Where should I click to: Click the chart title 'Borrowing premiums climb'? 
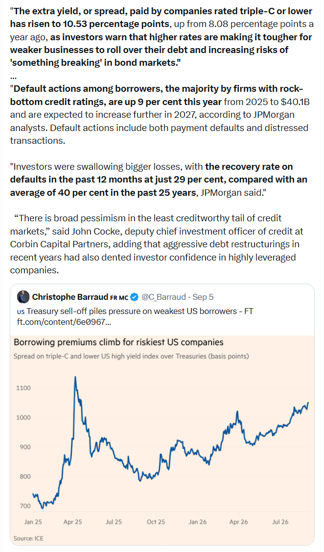pos(118,342)
